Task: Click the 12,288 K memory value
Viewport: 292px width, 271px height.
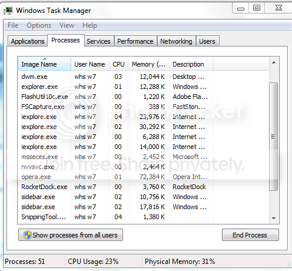Action: [152, 87]
